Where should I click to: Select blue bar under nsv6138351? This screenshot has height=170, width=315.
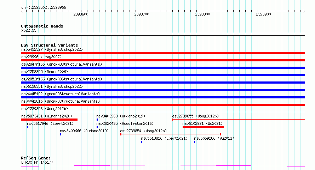point(163,90)
